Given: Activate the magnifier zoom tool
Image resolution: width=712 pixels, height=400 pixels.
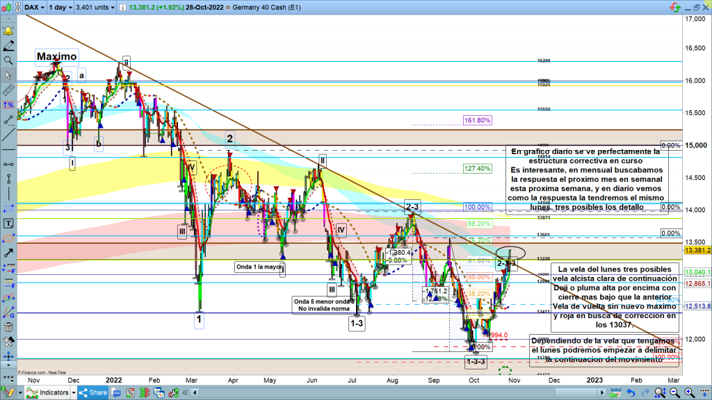Looking at the screenshot, I should pyautogui.click(x=8, y=60).
